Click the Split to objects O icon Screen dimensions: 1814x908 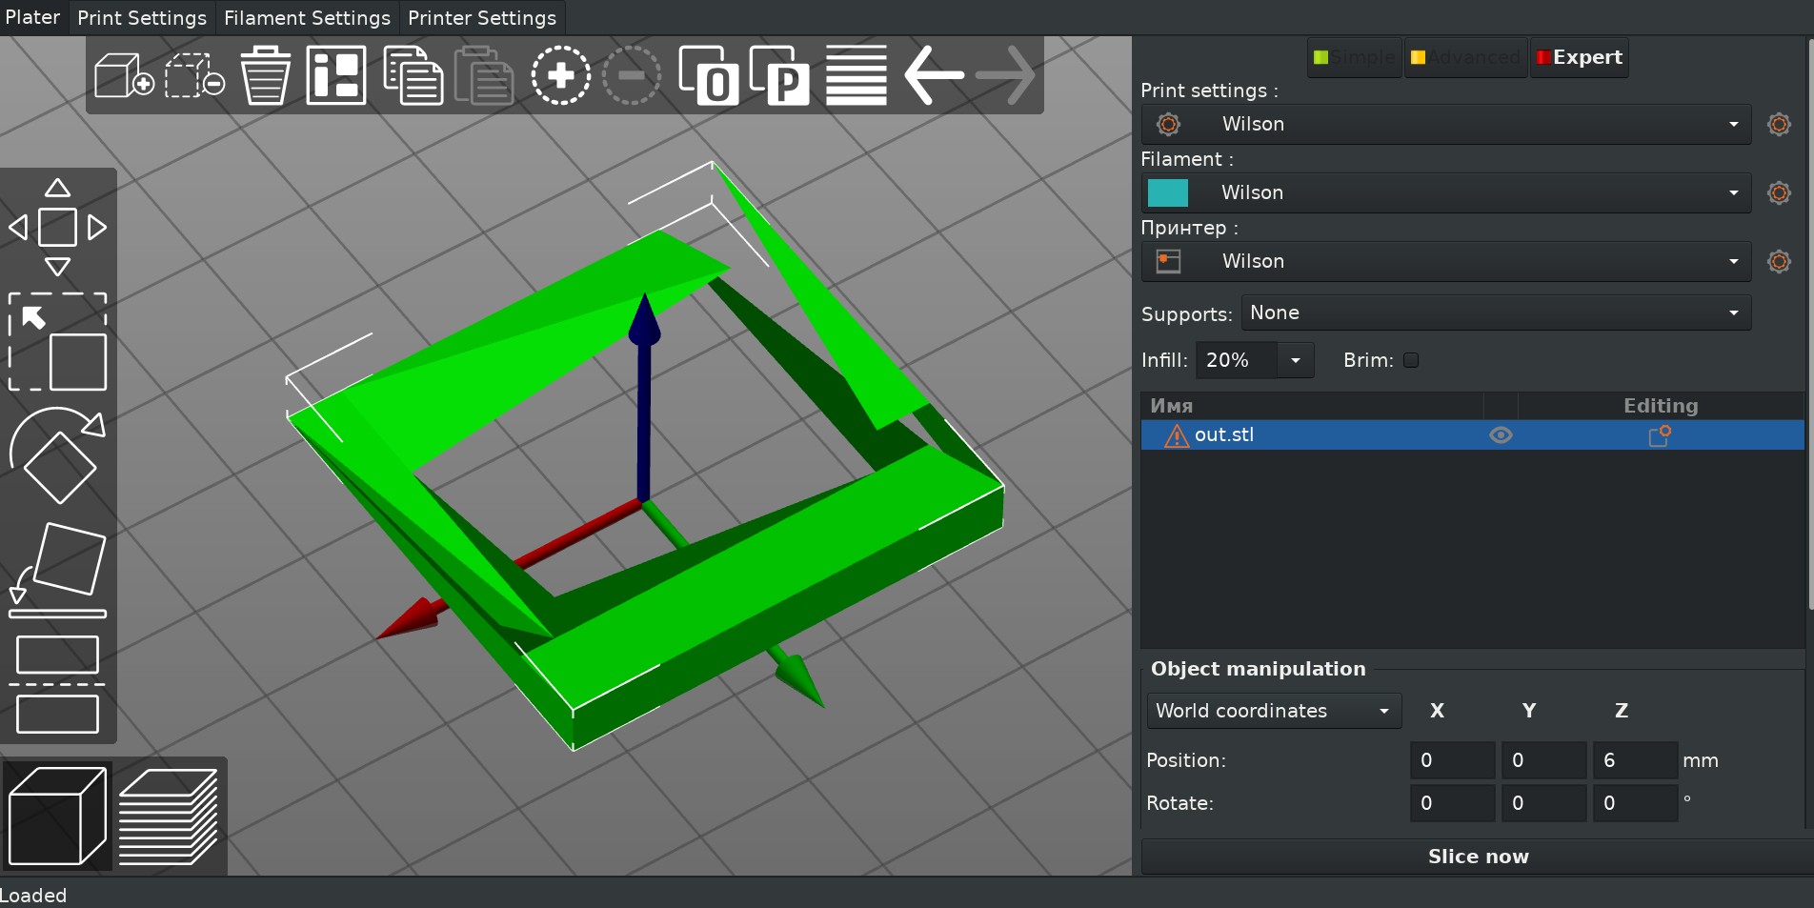coord(708,75)
